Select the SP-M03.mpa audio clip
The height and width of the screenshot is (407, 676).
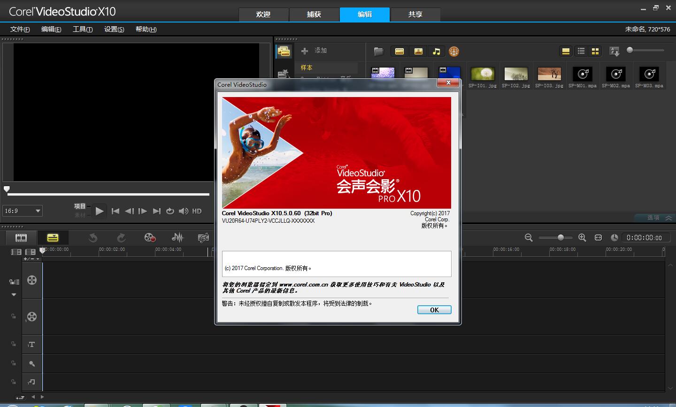649,74
